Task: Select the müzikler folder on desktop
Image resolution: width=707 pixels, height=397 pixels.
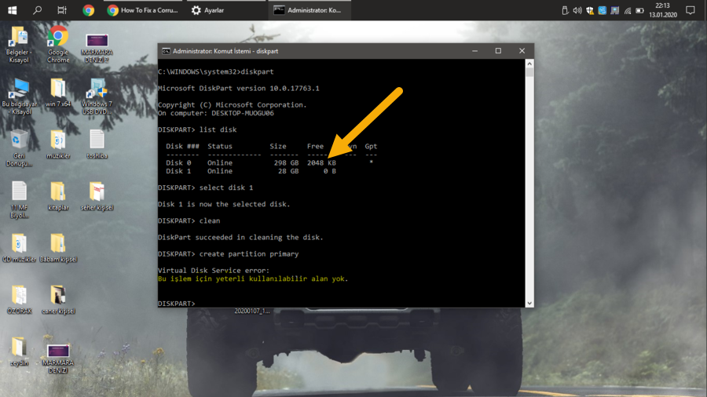Action: (57, 145)
